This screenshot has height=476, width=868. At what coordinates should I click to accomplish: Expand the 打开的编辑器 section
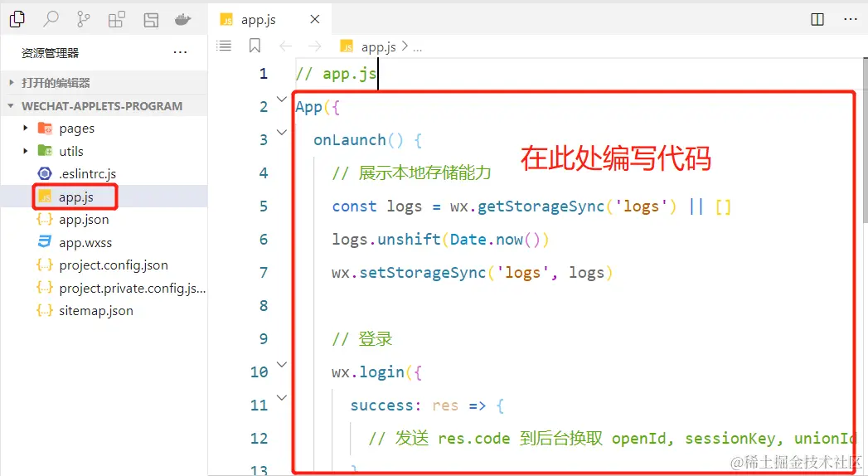coord(104,83)
